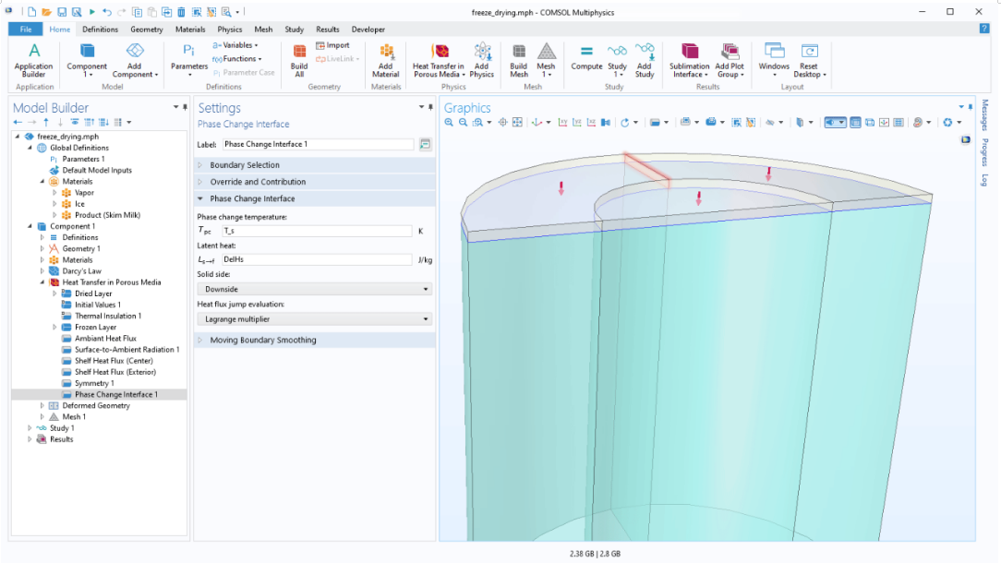Open the File menu

(x=26, y=30)
